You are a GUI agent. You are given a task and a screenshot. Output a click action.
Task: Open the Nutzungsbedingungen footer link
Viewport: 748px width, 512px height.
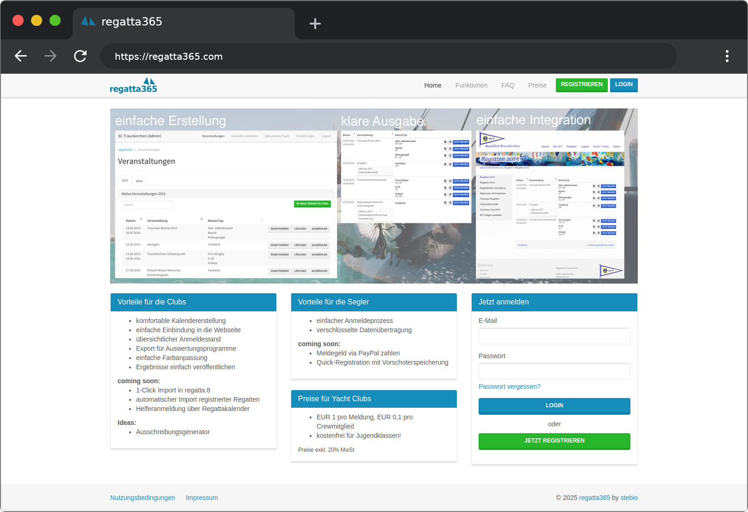(x=143, y=498)
